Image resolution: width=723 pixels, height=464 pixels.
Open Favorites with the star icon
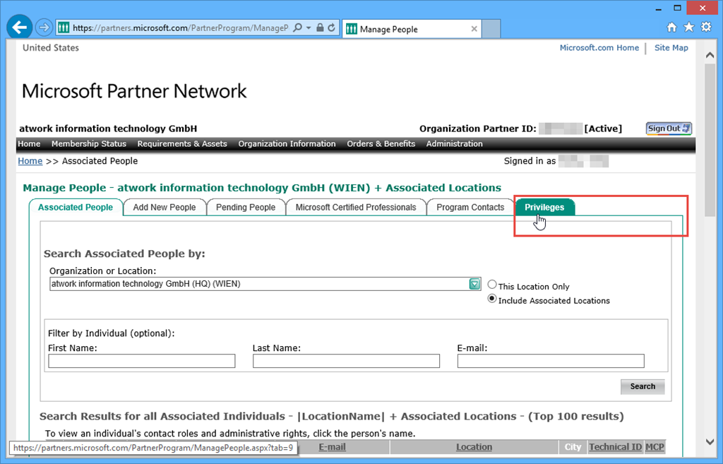tap(688, 28)
